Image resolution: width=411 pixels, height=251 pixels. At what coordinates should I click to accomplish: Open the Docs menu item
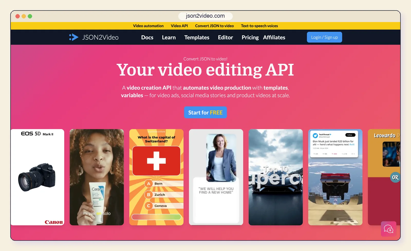(147, 37)
